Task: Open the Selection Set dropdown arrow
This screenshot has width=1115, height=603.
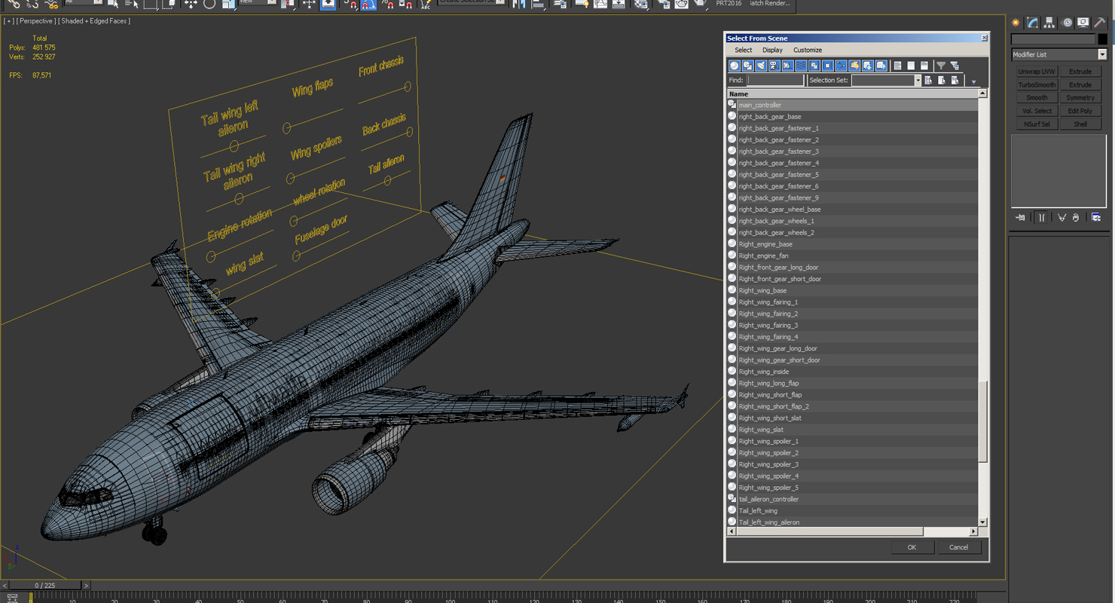Action: click(918, 80)
